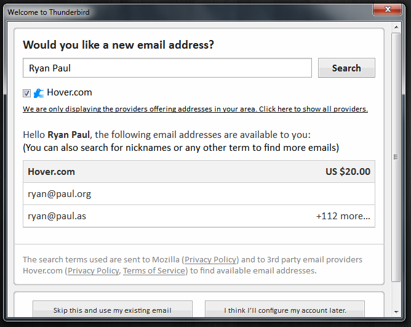
Task: Open Hover.com's Privacy Policy link
Action: tap(94, 270)
